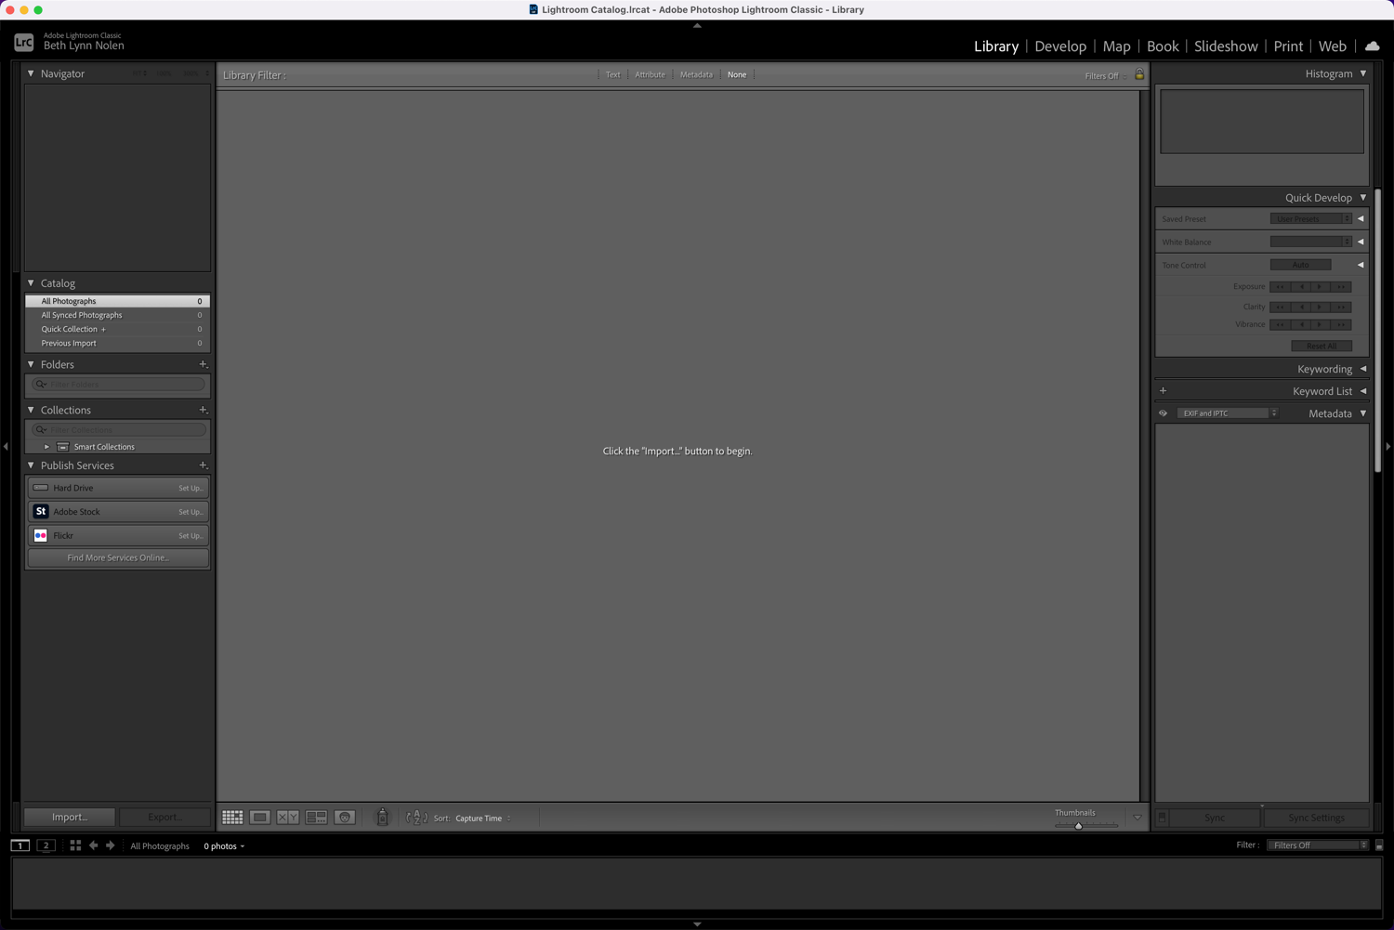Viewport: 1394px width, 930px height.
Task: Switch to the Web module
Action: click(x=1332, y=46)
